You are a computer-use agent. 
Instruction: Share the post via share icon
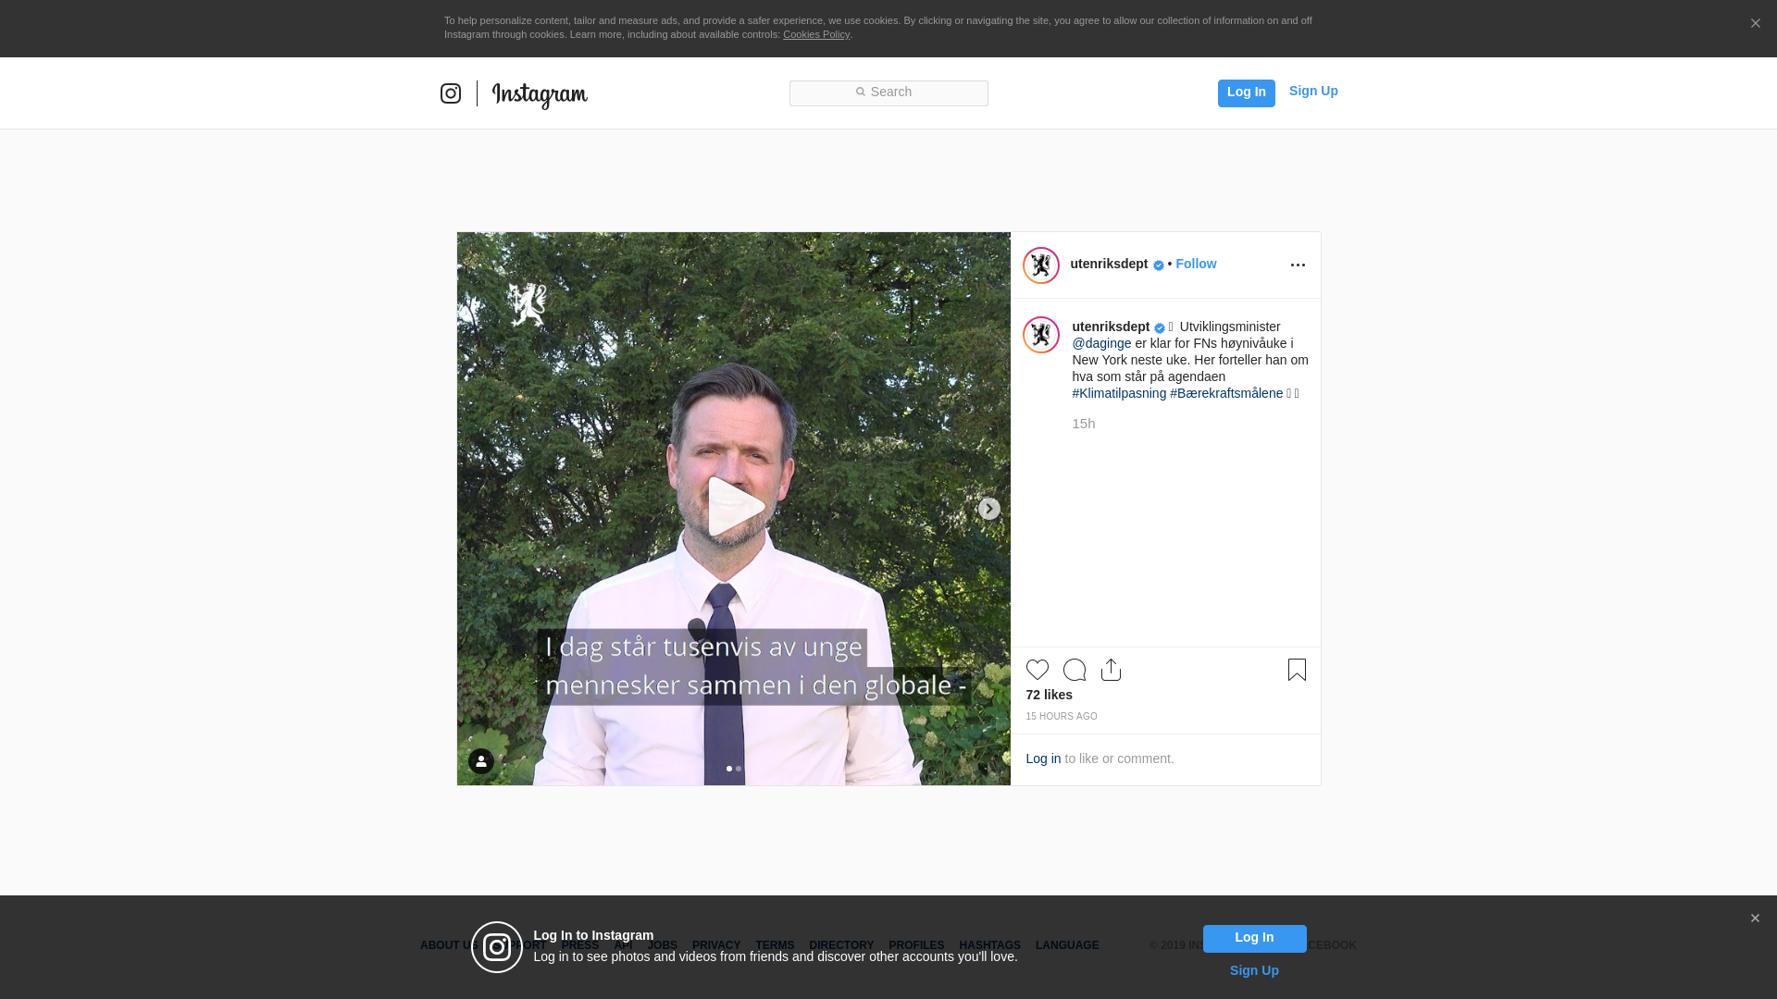[1111, 670]
